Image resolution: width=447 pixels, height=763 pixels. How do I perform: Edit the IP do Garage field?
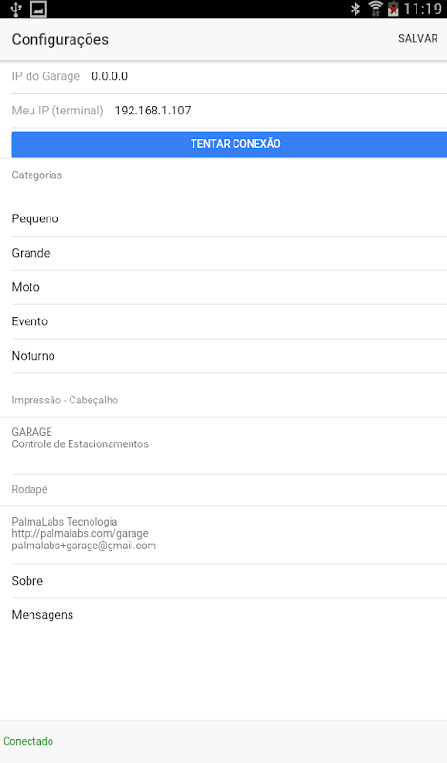tap(230, 76)
